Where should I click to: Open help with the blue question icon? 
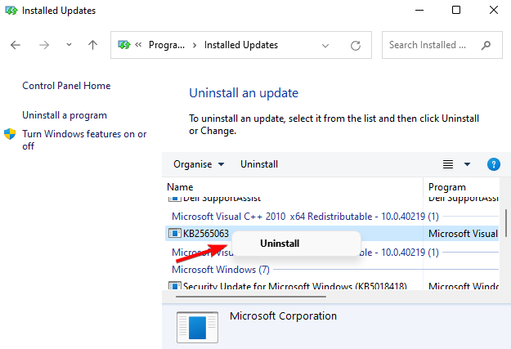(x=493, y=164)
